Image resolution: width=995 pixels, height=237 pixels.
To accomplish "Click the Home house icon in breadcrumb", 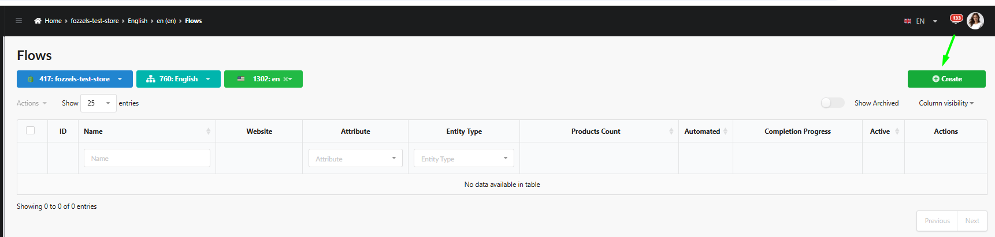I will (x=38, y=21).
